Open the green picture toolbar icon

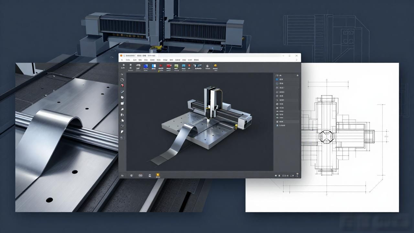pyautogui.click(x=176, y=66)
